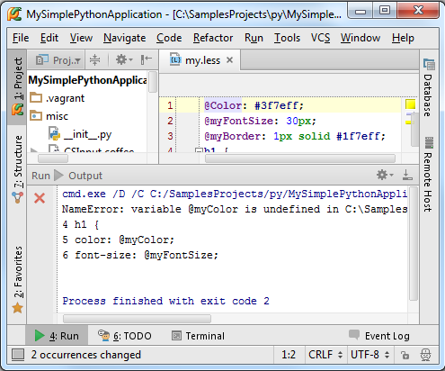Click the yellow inspection status indicator
This screenshot has width=445, height=371.
411,104
